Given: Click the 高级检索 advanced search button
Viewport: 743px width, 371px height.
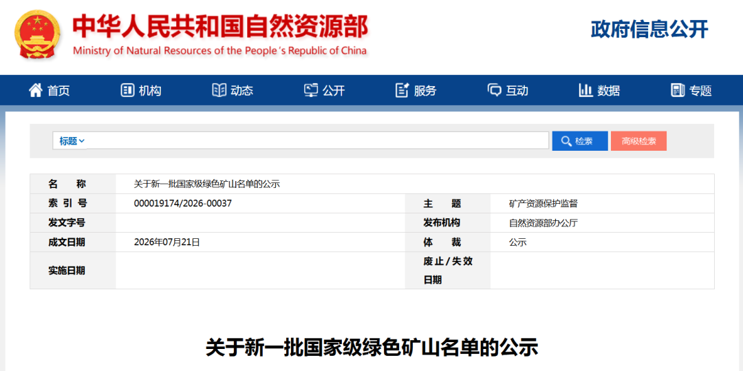Looking at the screenshot, I should pos(638,141).
